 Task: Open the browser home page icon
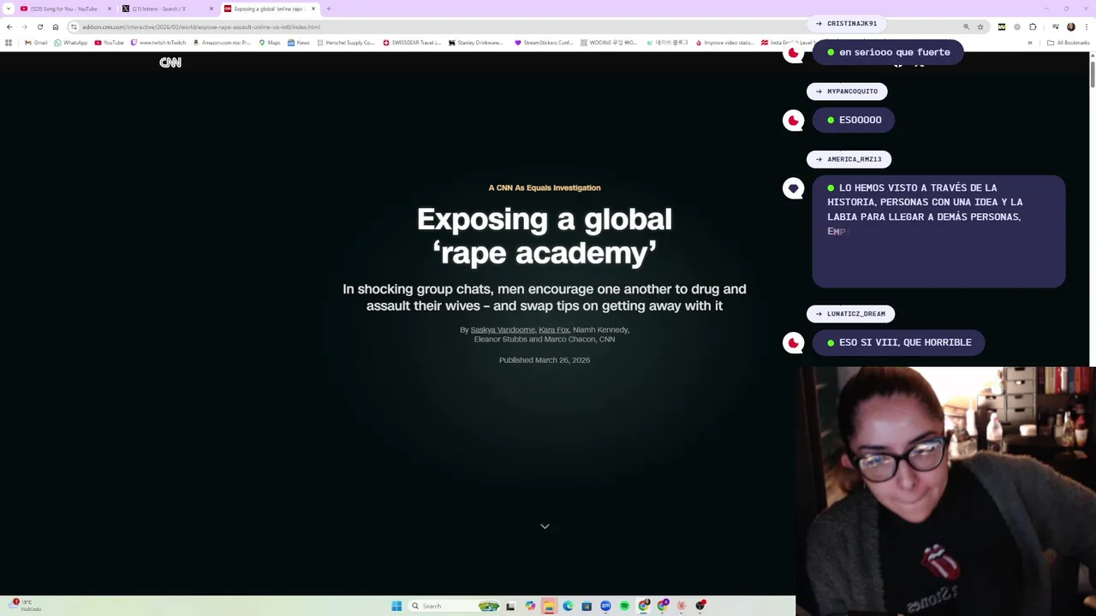pos(56,27)
